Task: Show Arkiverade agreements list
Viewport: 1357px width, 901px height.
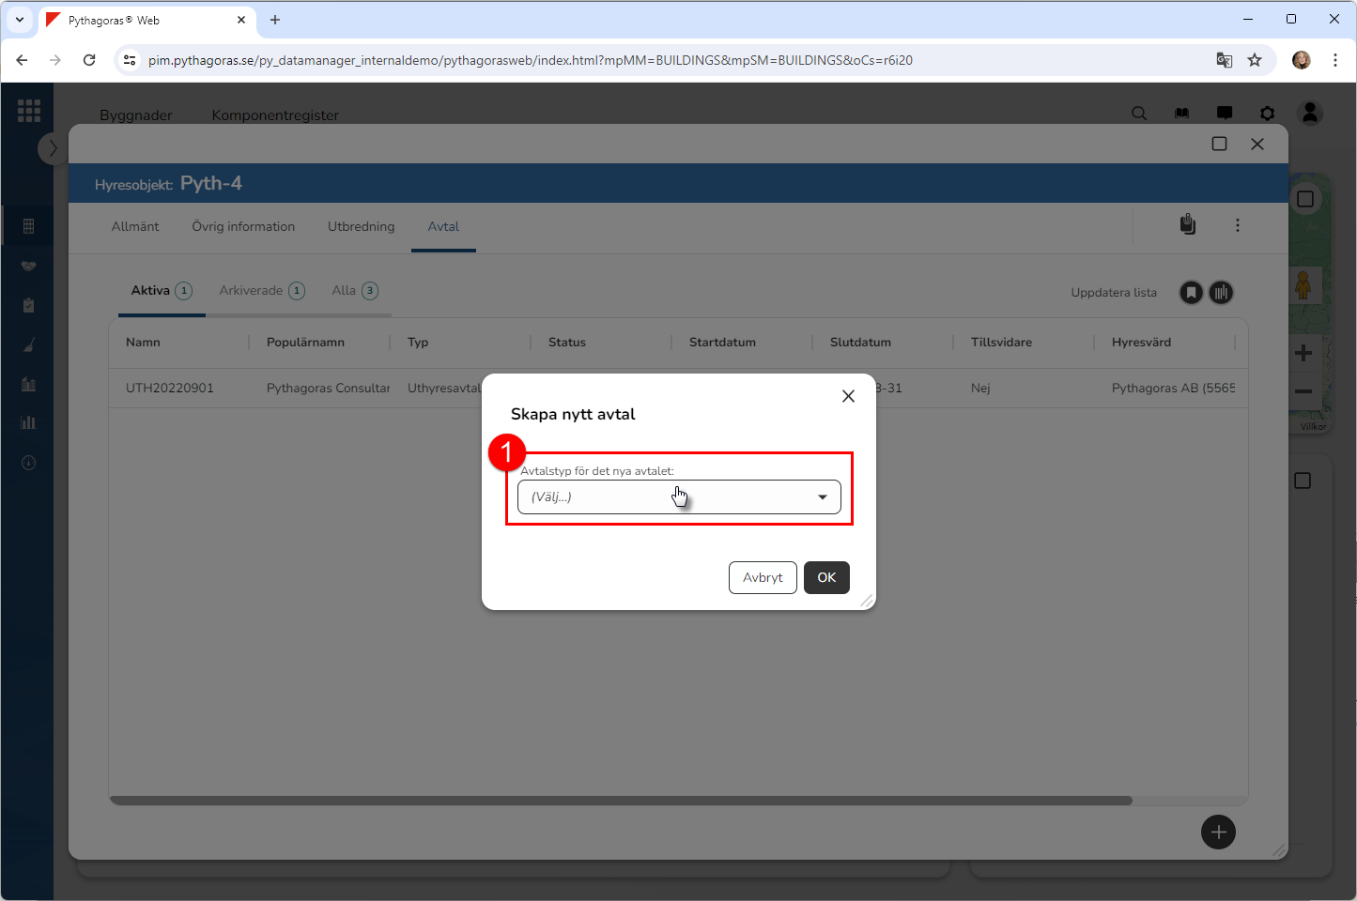Action: 261,291
